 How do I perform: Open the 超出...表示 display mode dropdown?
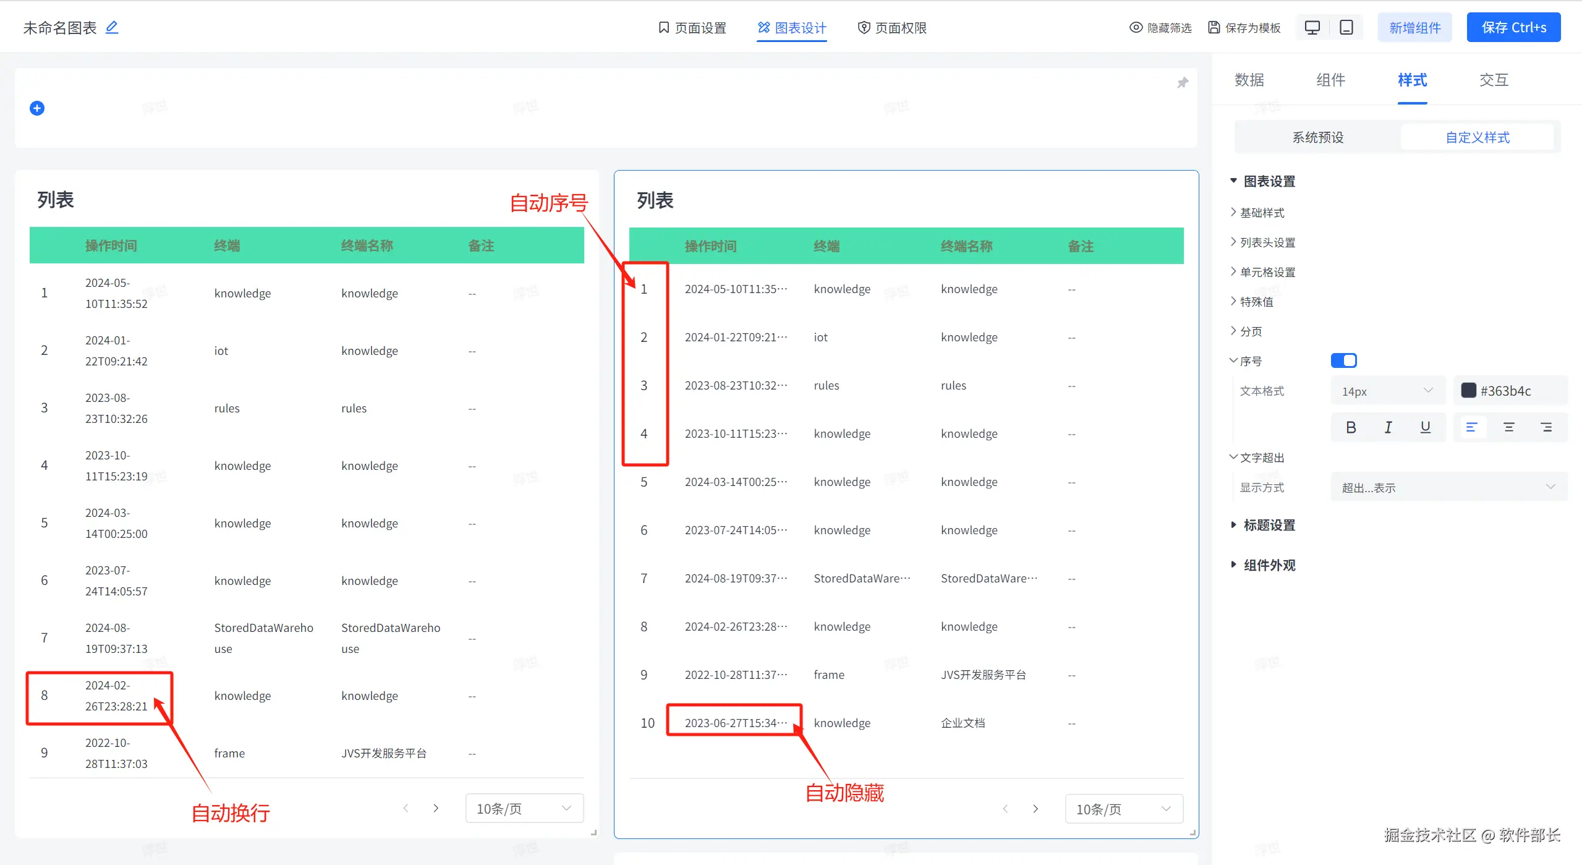[1448, 488]
